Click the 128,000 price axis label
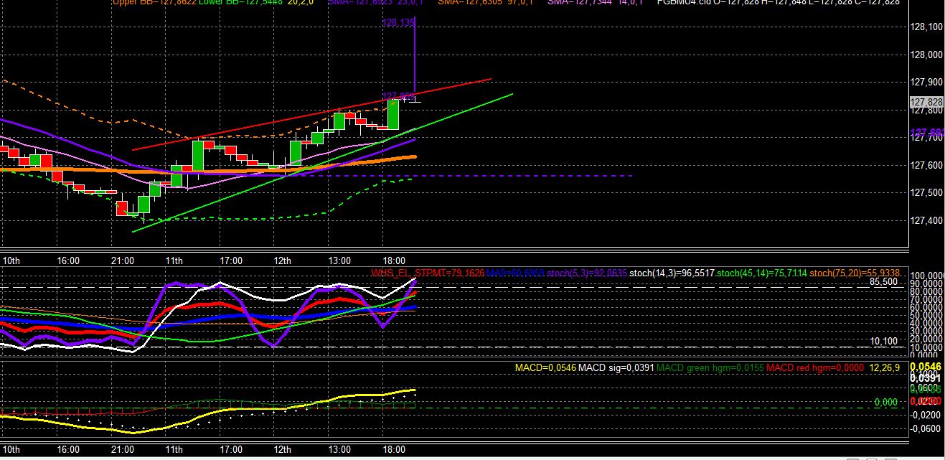Image resolution: width=945 pixels, height=460 pixels. (x=926, y=55)
